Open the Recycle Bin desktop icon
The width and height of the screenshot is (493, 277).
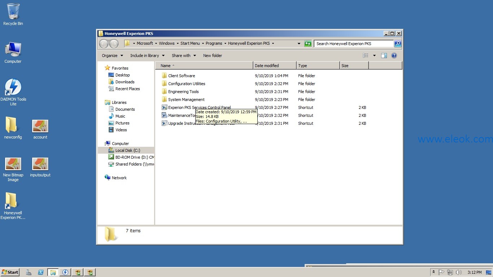[x=13, y=14]
